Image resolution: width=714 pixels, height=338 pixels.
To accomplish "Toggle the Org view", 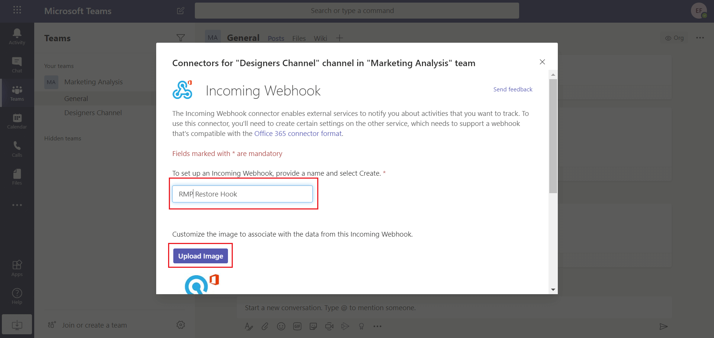I will click(674, 38).
